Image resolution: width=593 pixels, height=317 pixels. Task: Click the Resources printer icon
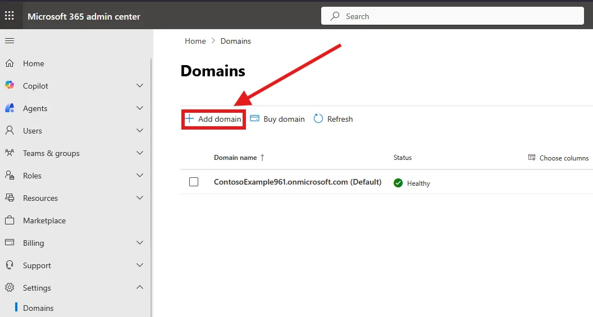[x=10, y=197]
